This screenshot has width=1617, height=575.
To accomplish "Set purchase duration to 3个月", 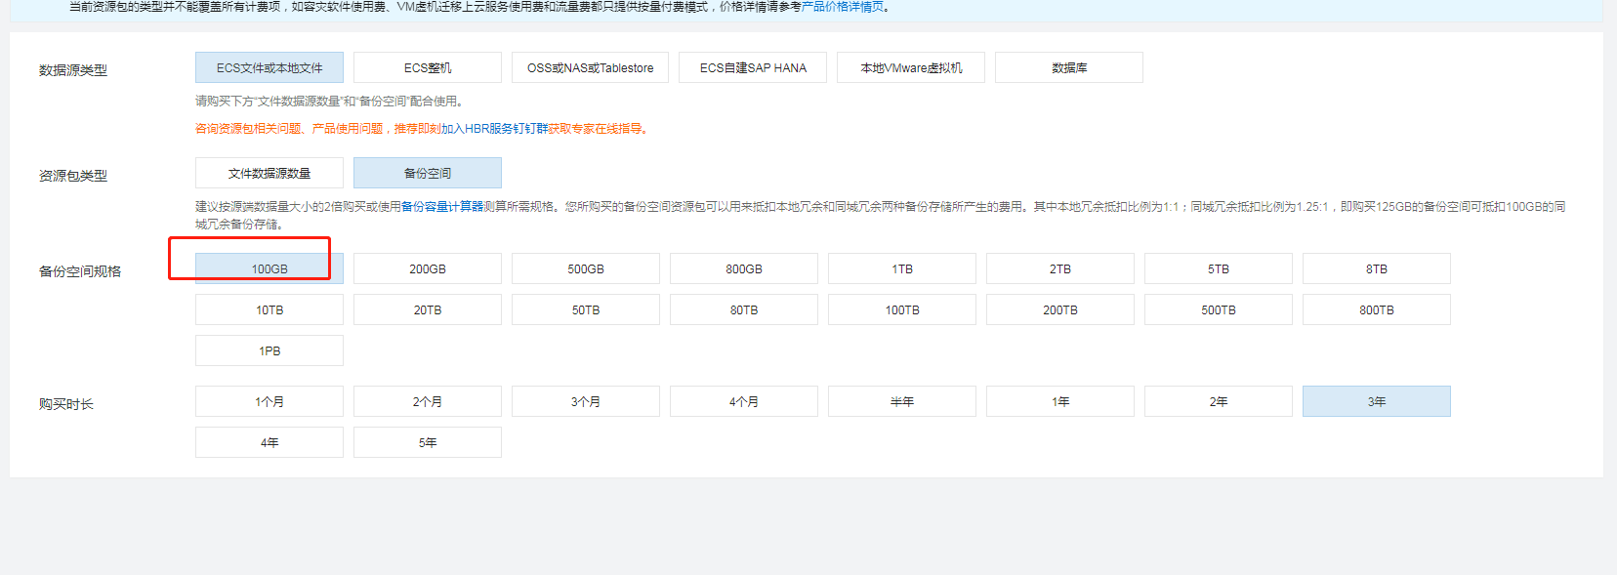I will pos(586,401).
